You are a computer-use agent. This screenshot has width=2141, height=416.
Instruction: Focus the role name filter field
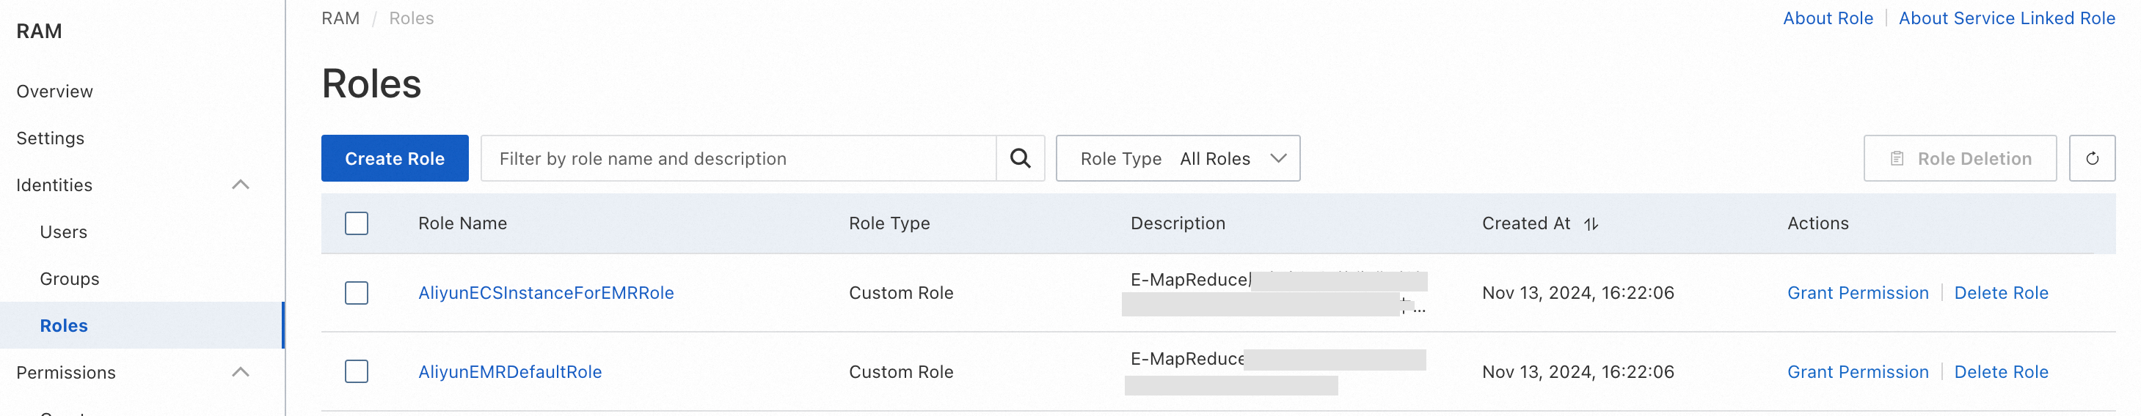pos(738,159)
